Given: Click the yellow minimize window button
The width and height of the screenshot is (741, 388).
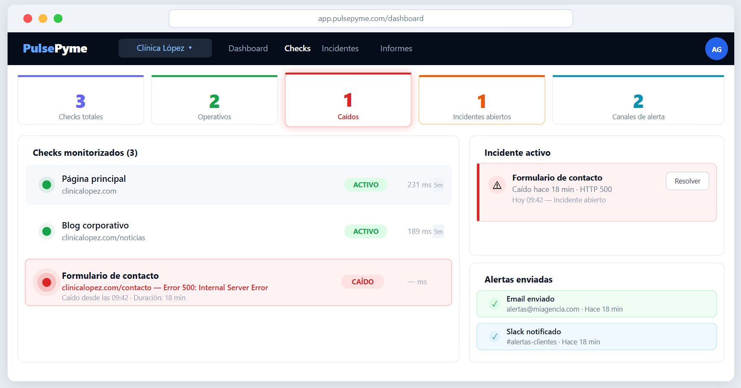Looking at the screenshot, I should tap(43, 18).
